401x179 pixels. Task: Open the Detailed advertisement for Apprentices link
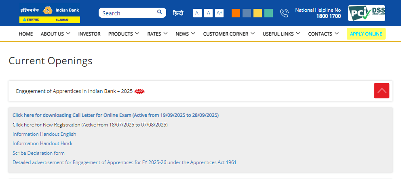[124, 162]
